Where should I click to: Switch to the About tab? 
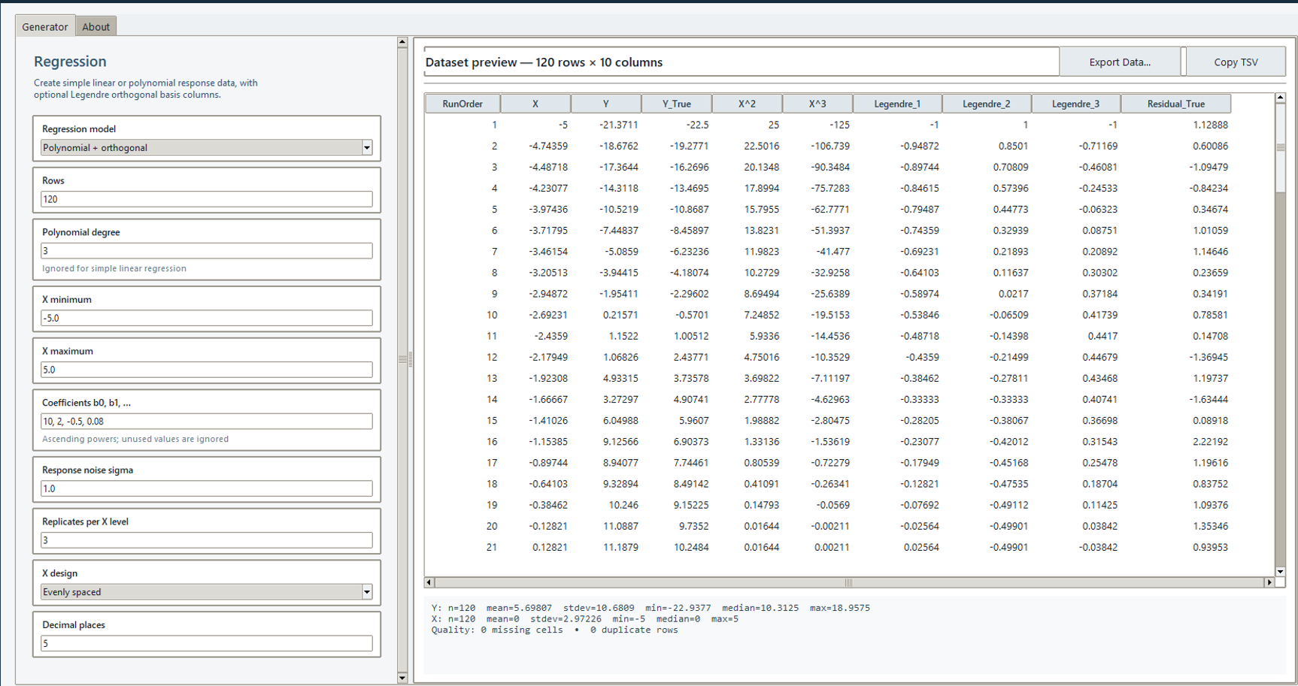(96, 26)
